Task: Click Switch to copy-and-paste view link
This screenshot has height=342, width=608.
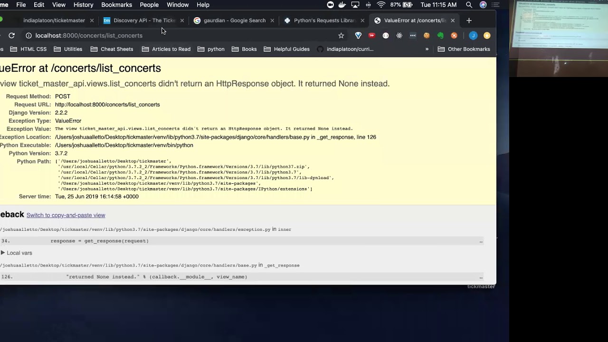Action: click(66, 215)
